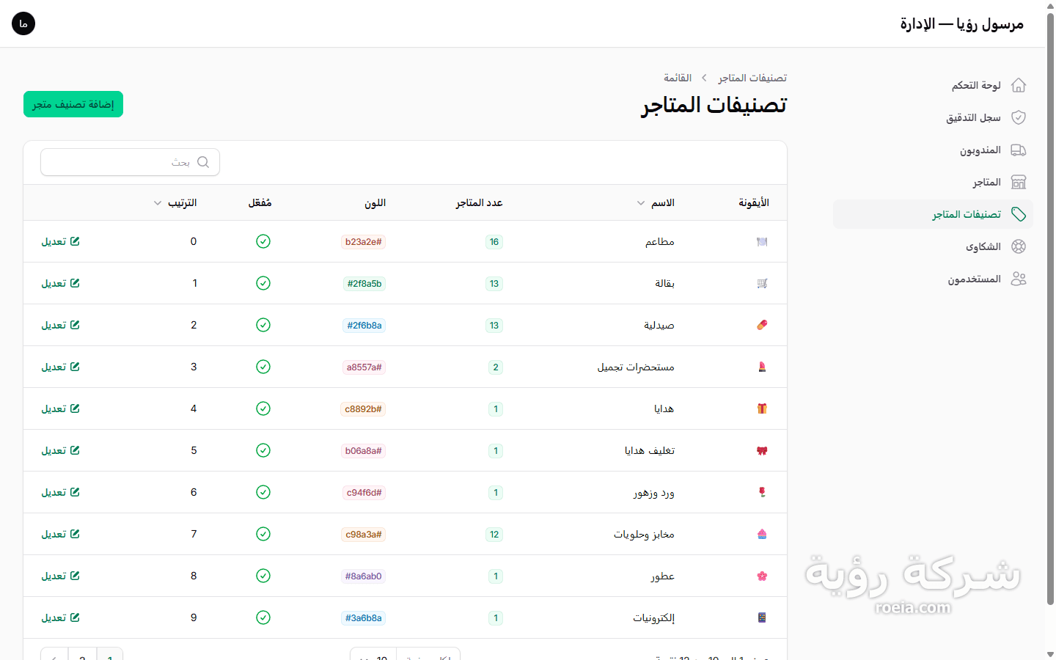Click تعديل in the مستحضرات تجميل row

(x=61, y=367)
